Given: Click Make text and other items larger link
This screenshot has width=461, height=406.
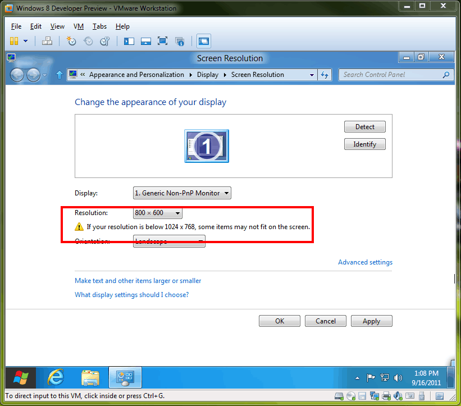Looking at the screenshot, I should [138, 281].
